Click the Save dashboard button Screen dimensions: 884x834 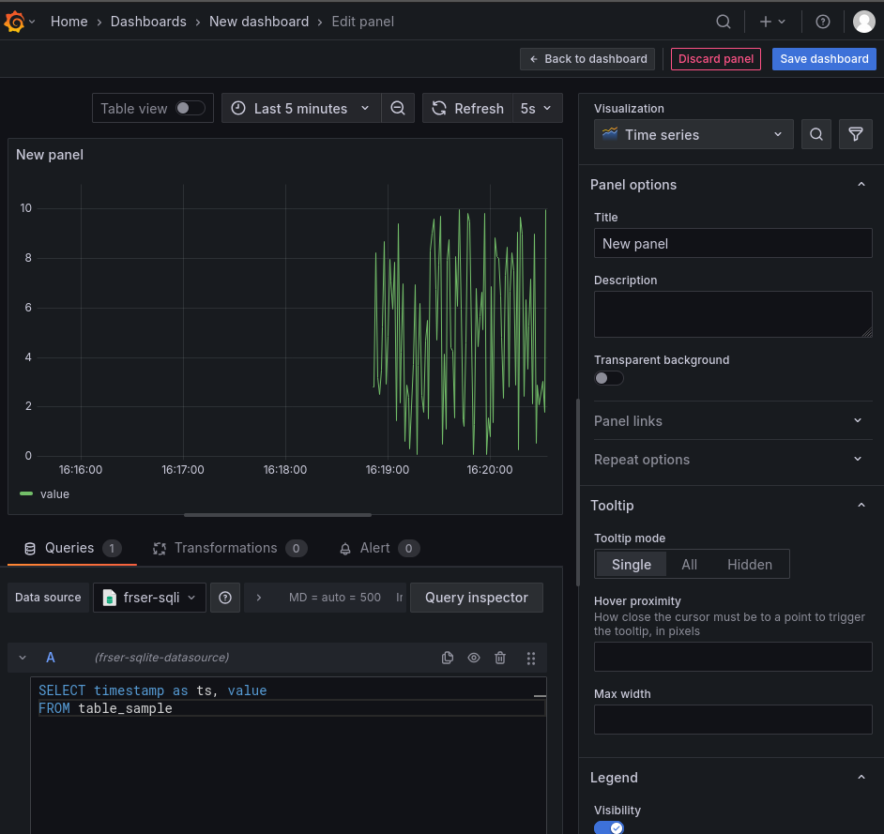[824, 59]
